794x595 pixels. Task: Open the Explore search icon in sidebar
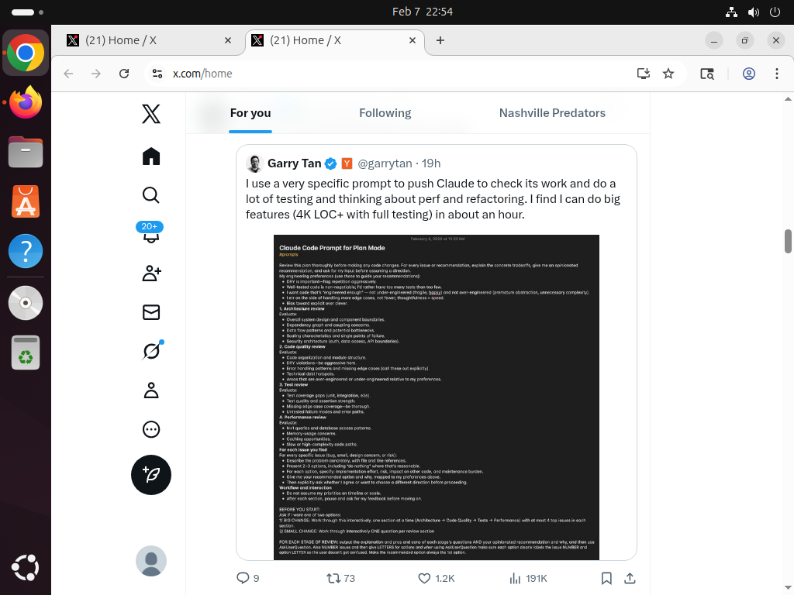pos(151,194)
